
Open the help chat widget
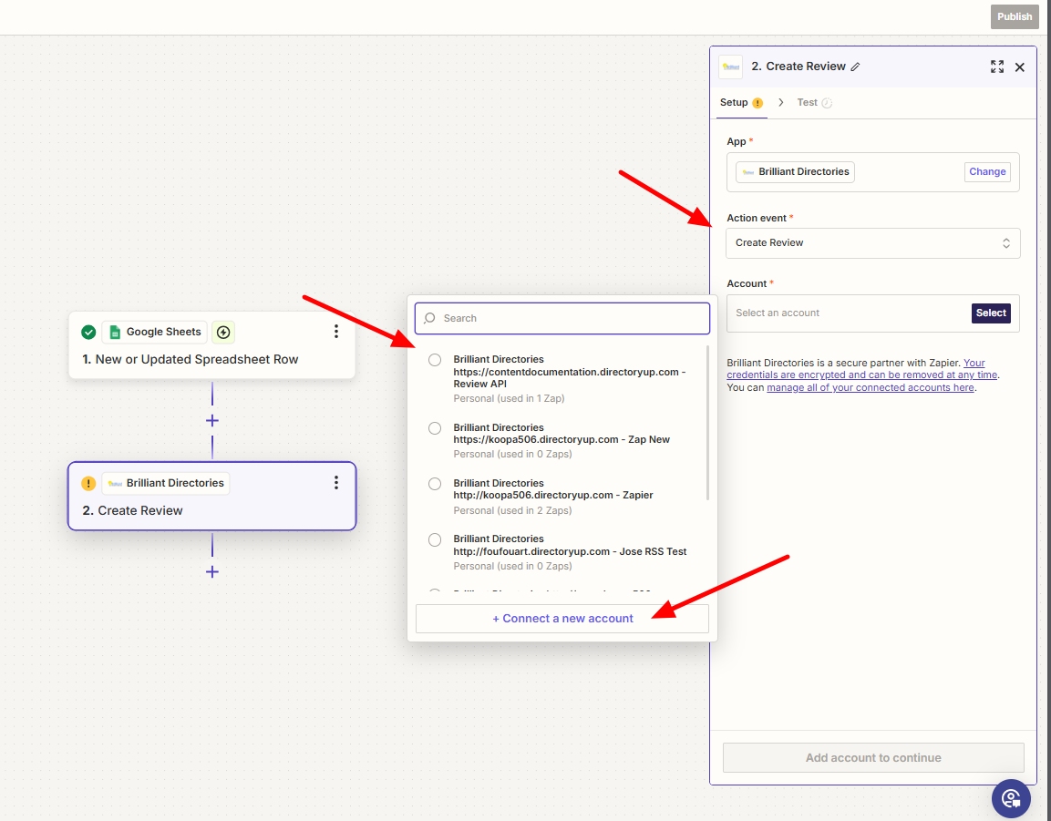click(x=1011, y=798)
